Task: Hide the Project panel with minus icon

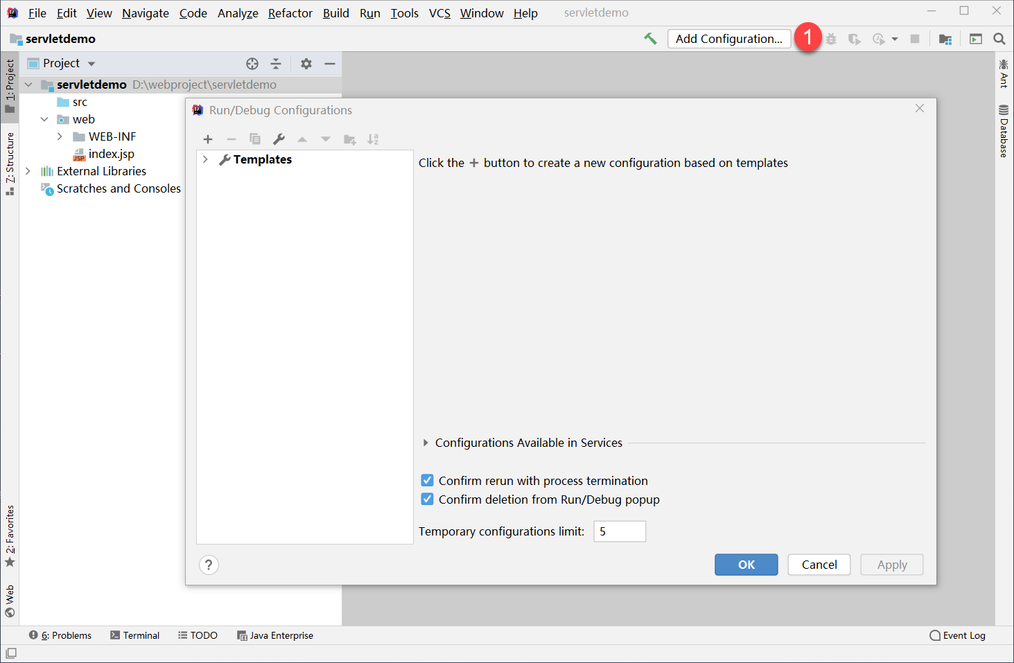Action: [x=330, y=64]
